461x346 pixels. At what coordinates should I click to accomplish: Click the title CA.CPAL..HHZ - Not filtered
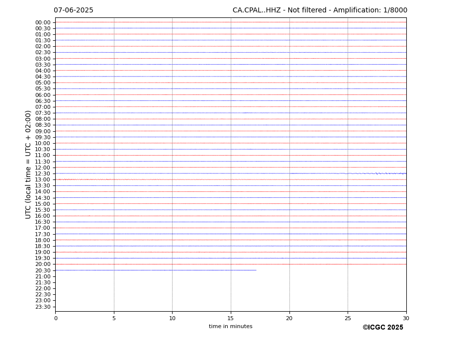pyautogui.click(x=279, y=10)
